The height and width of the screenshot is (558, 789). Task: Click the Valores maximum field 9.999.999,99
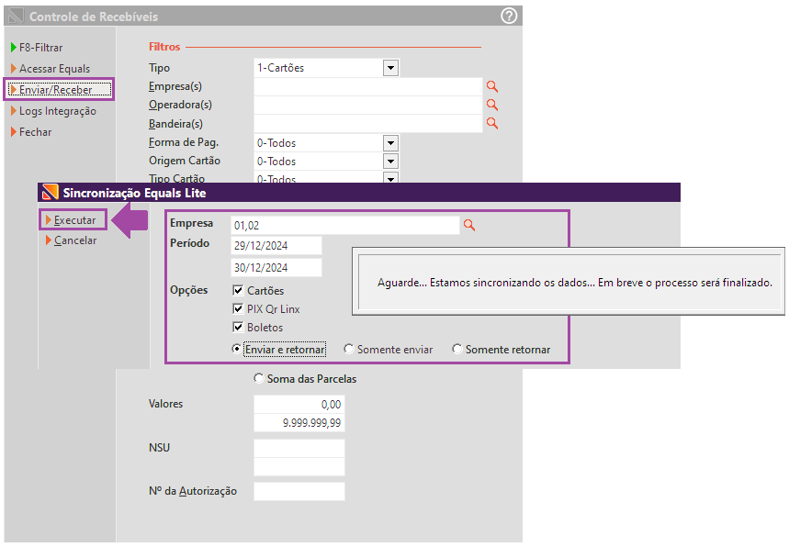(x=299, y=423)
